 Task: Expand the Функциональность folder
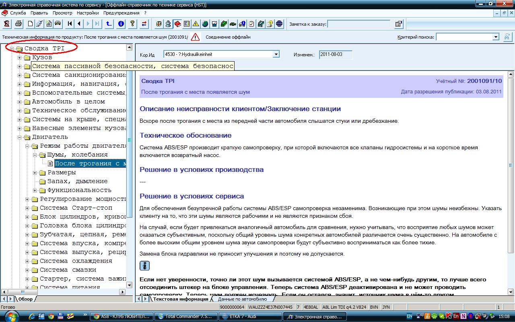35,190
